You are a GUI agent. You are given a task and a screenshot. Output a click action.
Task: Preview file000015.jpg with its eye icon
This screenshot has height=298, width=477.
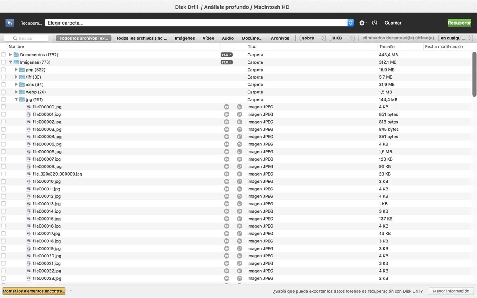pos(227,219)
